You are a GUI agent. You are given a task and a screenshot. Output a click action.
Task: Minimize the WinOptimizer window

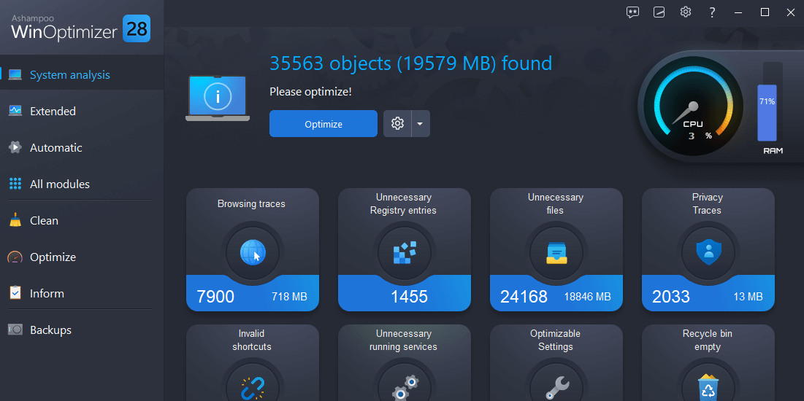738,12
